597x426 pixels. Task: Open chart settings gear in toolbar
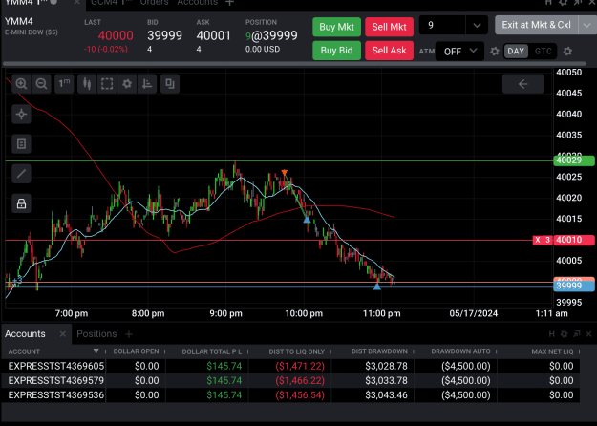(x=127, y=84)
